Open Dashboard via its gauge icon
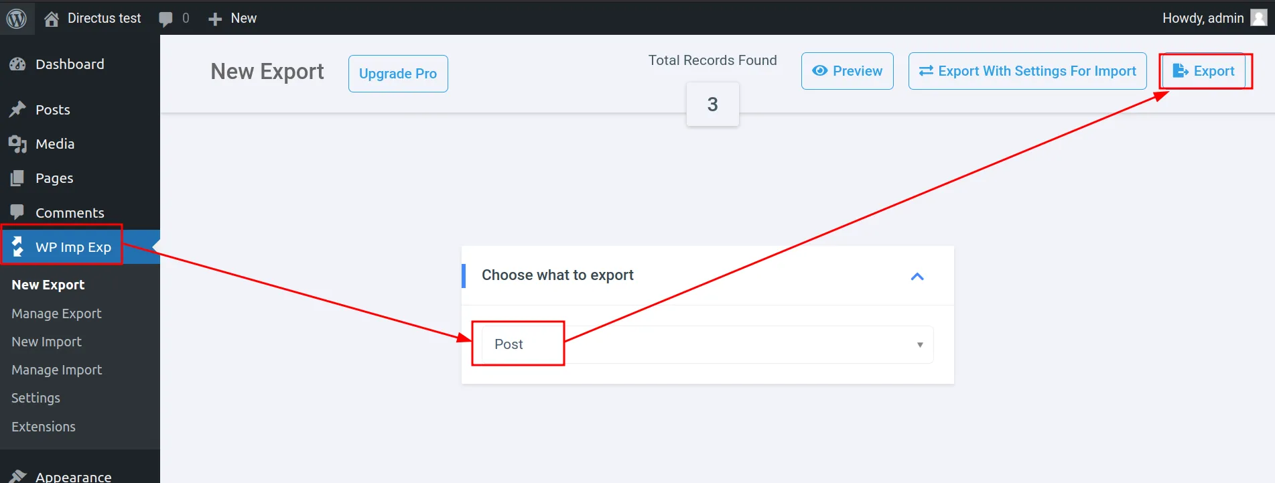1275x483 pixels. tap(19, 64)
